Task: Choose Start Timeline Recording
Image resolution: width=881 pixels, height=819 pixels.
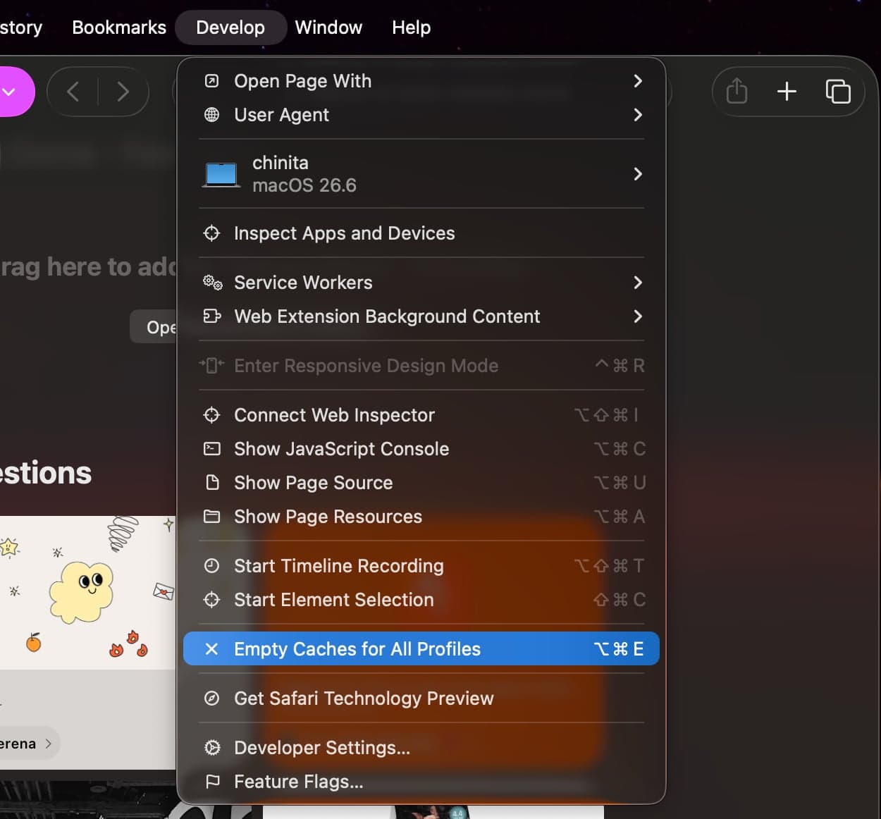Action: coord(421,566)
